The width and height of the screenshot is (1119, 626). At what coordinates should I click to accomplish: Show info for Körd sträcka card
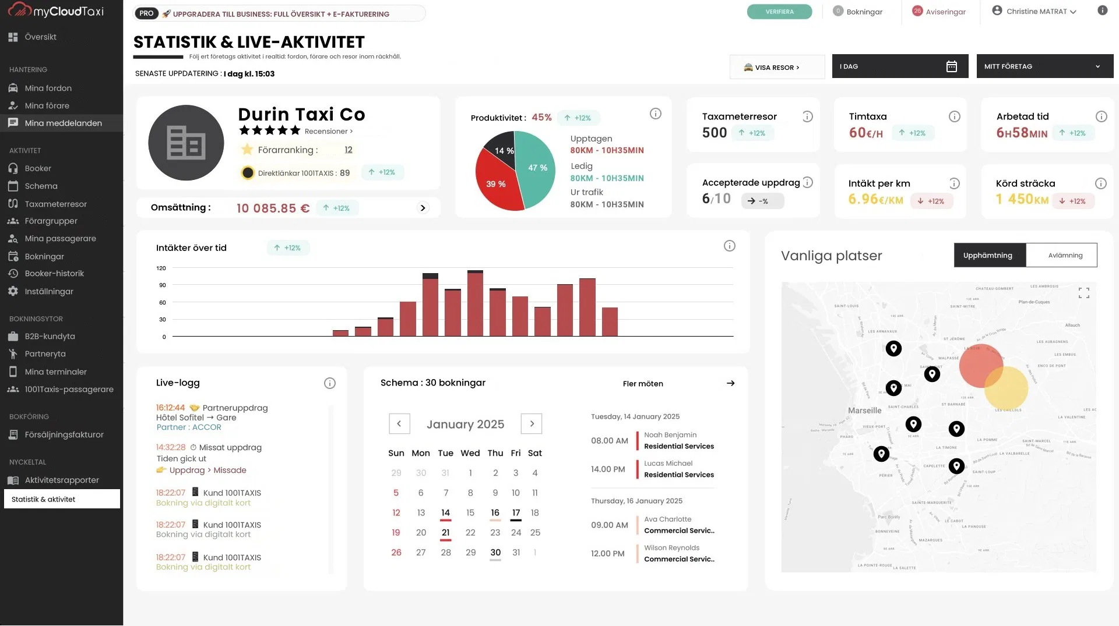point(1101,183)
